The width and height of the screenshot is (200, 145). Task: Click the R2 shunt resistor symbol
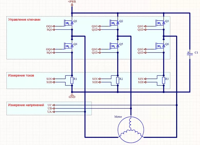[x=118, y=80]
